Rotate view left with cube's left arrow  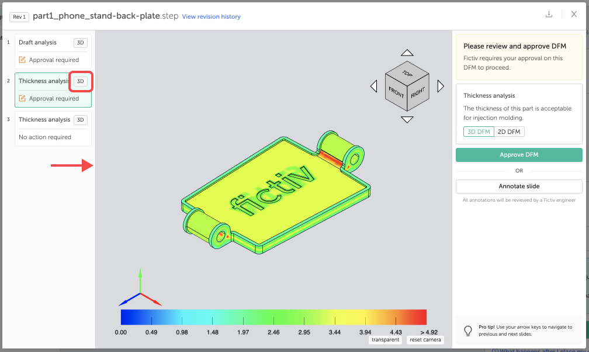pyautogui.click(x=374, y=86)
